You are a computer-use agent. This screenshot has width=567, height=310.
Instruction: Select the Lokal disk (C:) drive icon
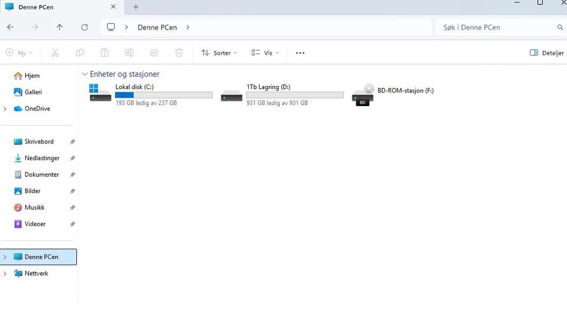point(100,93)
